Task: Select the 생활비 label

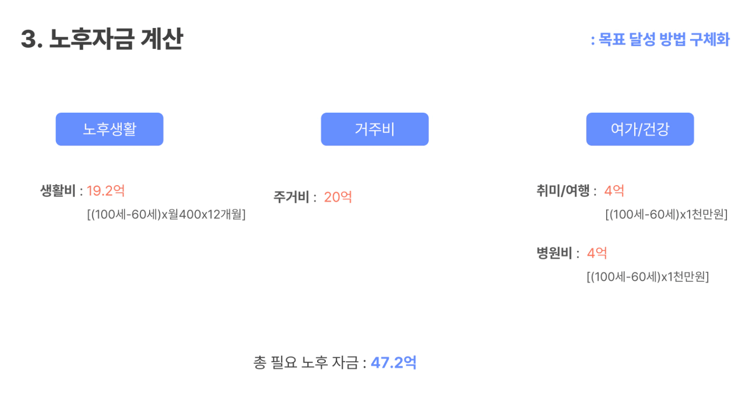Action: click(x=57, y=191)
